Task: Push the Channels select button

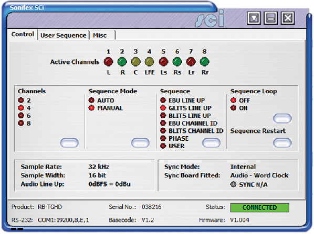Action: pos(69,143)
